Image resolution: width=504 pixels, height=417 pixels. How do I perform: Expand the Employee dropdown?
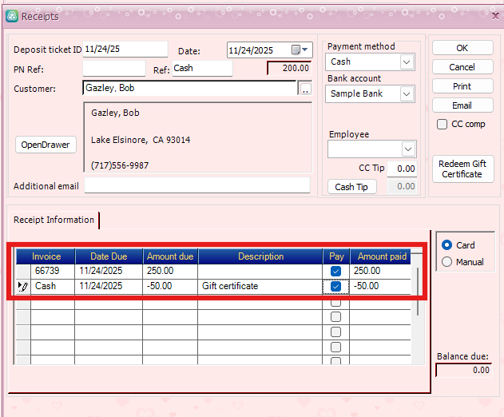tap(408, 149)
